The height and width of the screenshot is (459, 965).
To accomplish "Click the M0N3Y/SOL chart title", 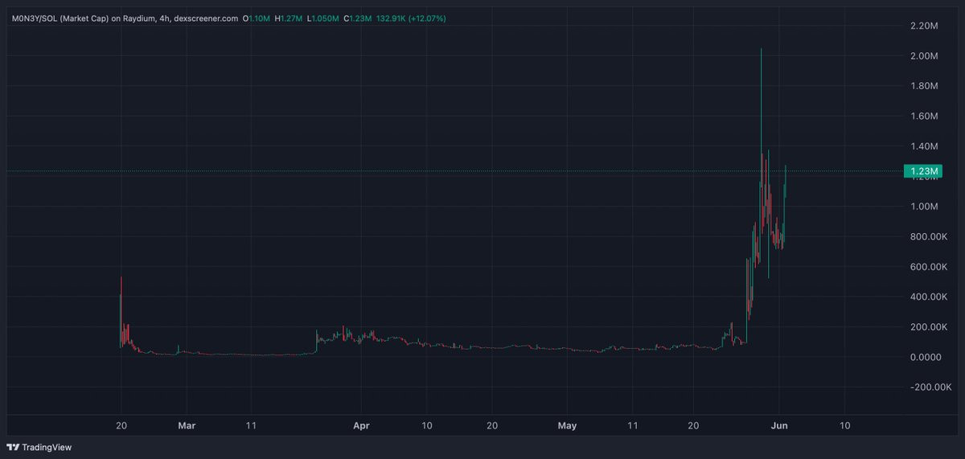I will [x=125, y=18].
